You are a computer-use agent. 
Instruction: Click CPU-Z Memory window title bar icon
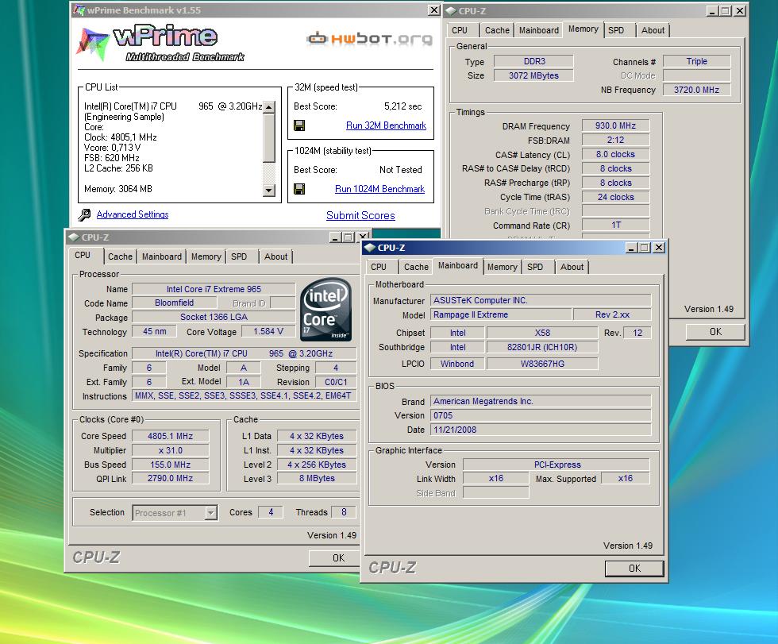coord(451,11)
